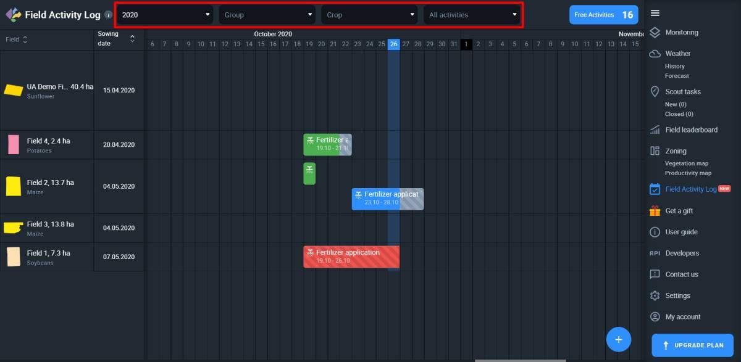
Task: Open Vegetation map under Zoning
Action: (x=686, y=163)
